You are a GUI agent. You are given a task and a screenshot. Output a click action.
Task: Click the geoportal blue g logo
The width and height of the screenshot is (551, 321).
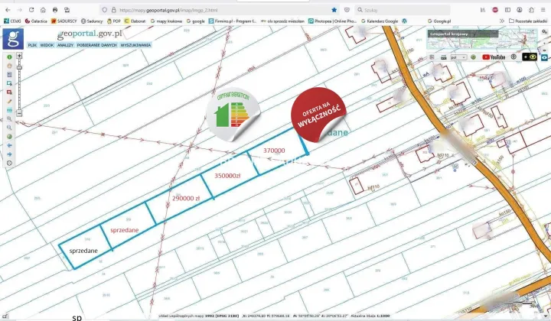pyautogui.click(x=13, y=38)
